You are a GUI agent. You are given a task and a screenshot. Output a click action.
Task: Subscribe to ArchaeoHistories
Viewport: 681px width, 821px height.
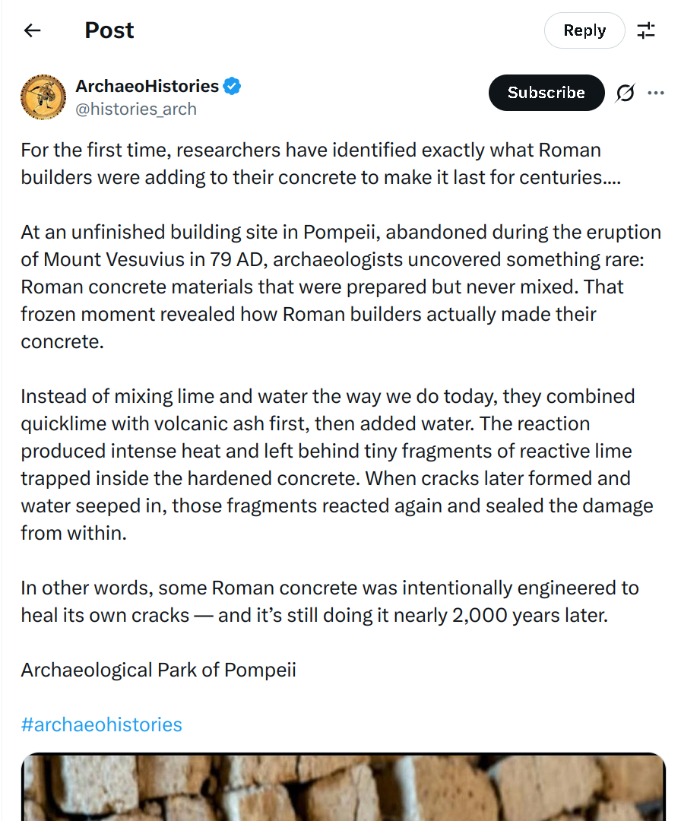pyautogui.click(x=546, y=93)
